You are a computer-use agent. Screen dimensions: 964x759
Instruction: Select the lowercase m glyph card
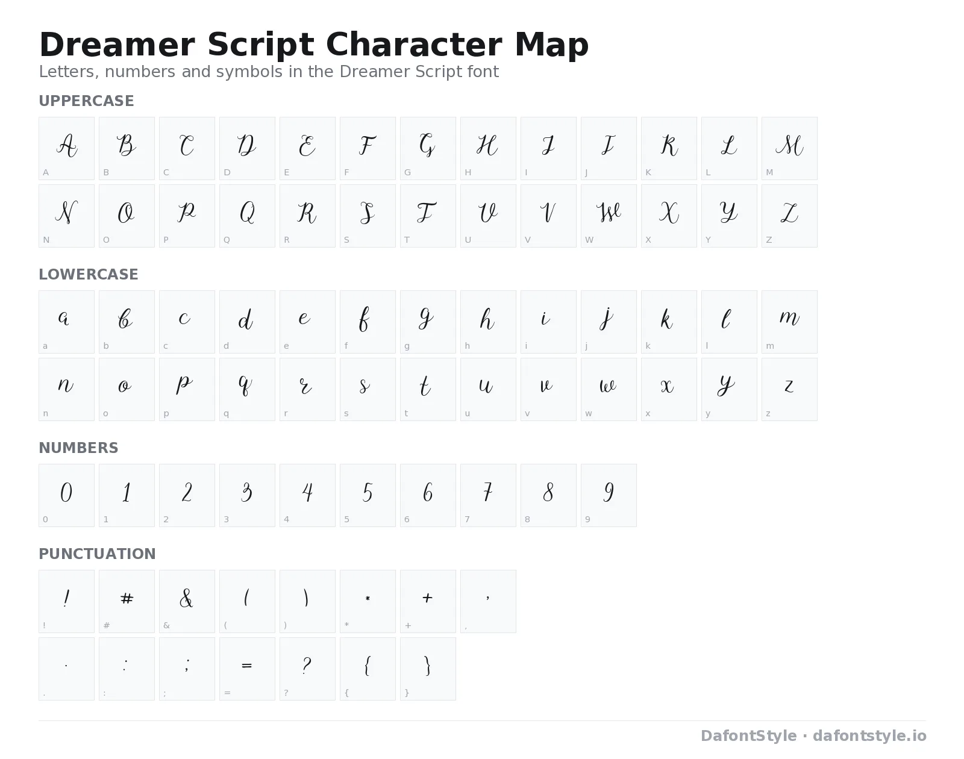coord(789,322)
